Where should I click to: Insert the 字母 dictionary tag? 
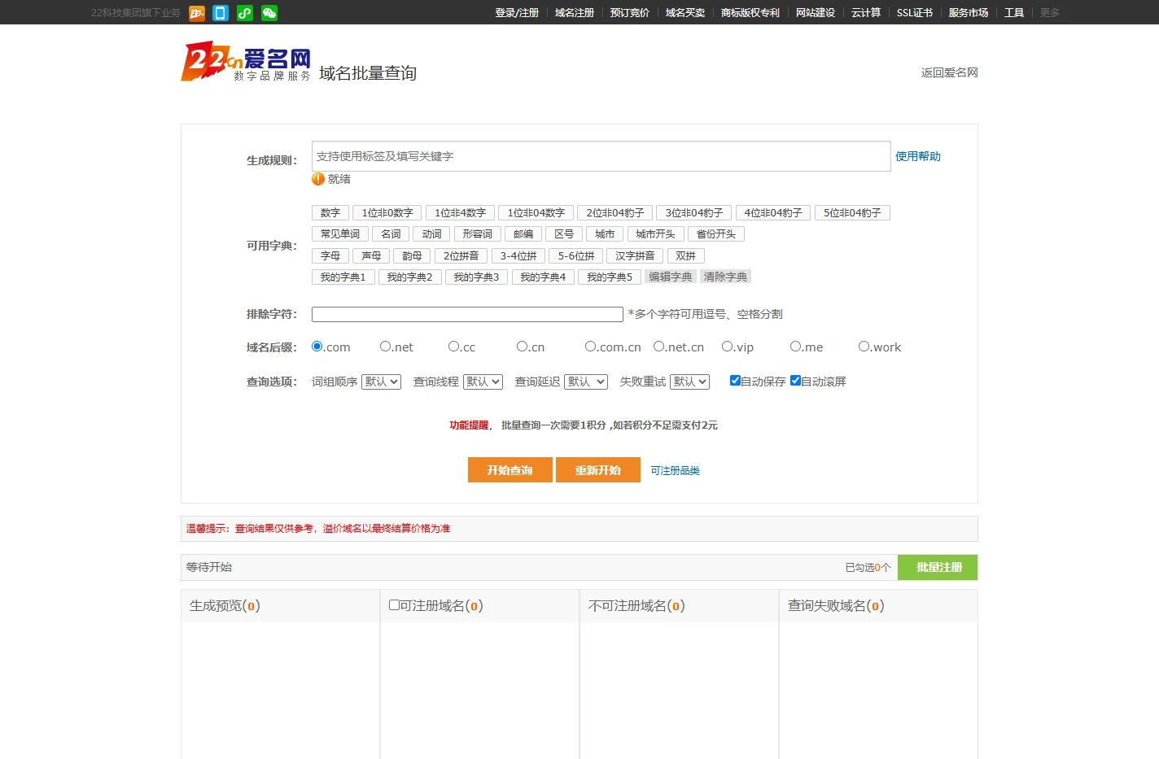[x=330, y=255]
